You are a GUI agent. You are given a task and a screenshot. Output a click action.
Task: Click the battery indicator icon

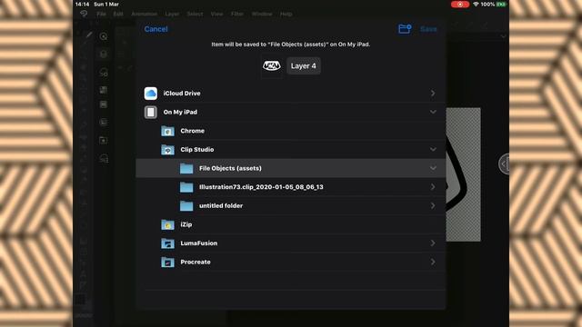[501, 5]
